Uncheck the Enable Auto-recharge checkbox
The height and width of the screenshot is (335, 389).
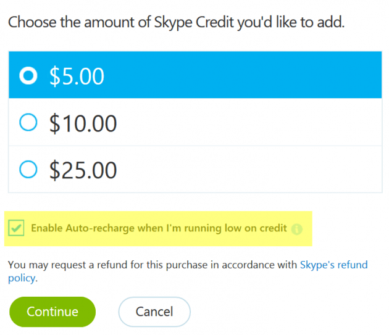click(x=16, y=228)
